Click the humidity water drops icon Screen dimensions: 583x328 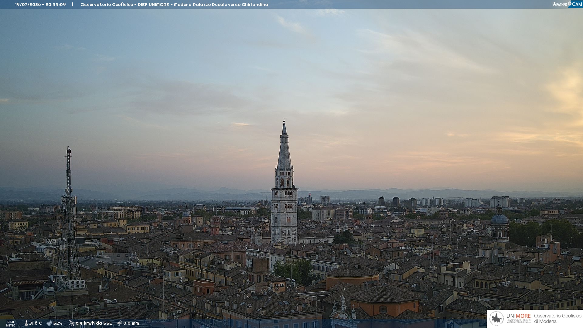click(x=49, y=323)
